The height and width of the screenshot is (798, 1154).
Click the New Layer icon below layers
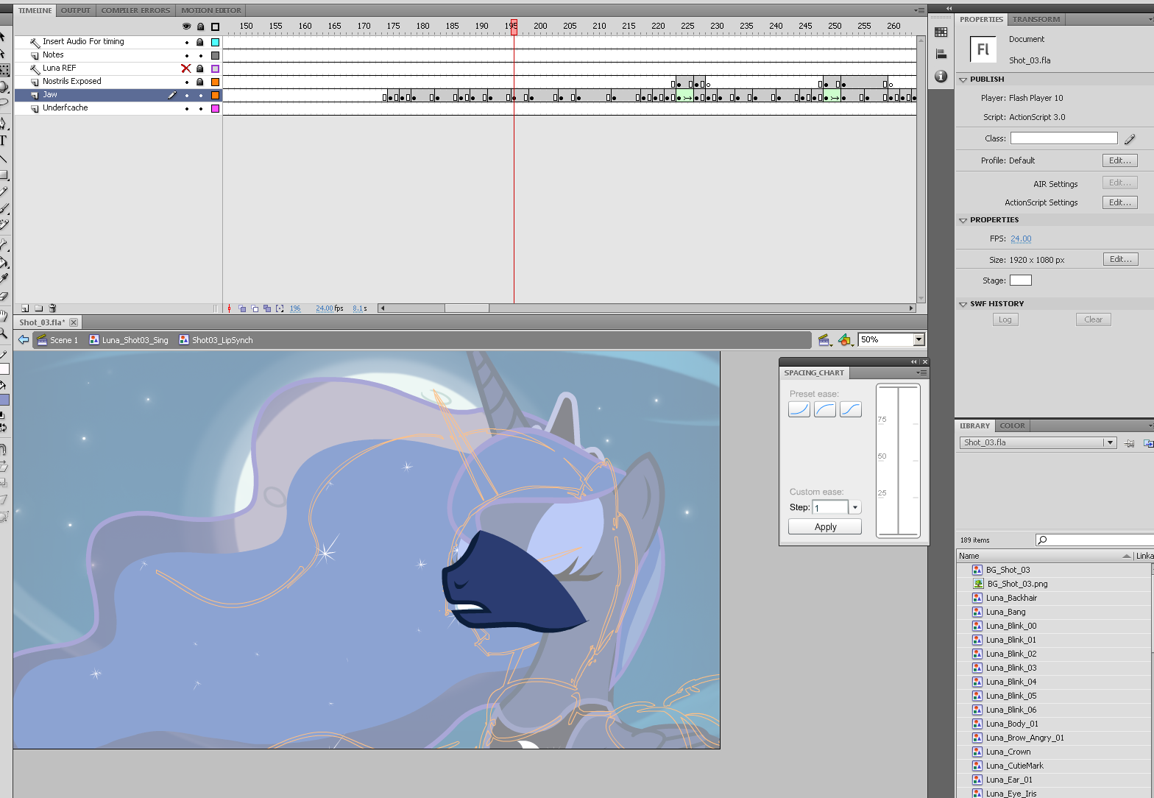click(25, 308)
